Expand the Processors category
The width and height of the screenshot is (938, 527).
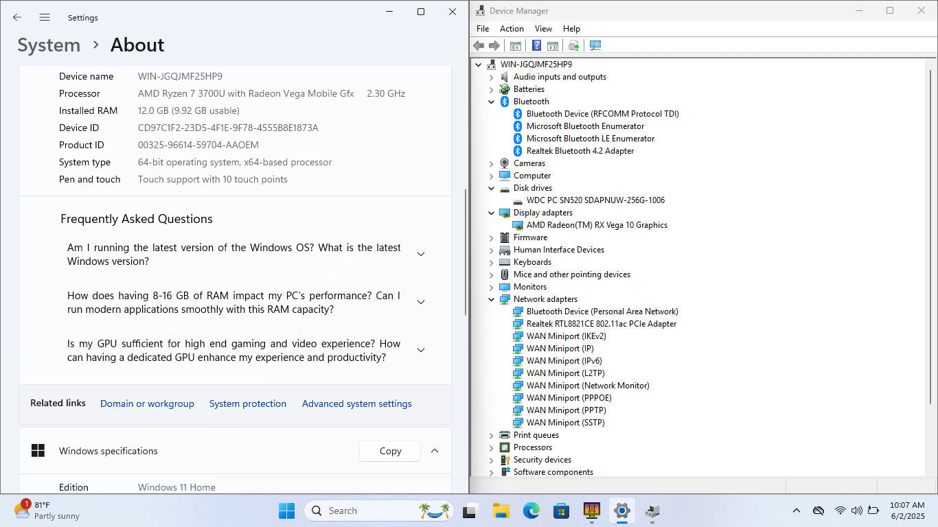[492, 447]
